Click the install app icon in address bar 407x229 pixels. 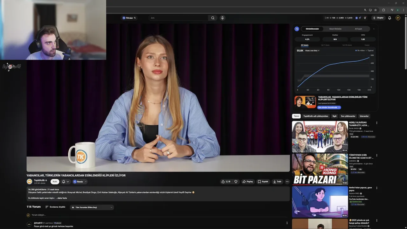[370, 10]
